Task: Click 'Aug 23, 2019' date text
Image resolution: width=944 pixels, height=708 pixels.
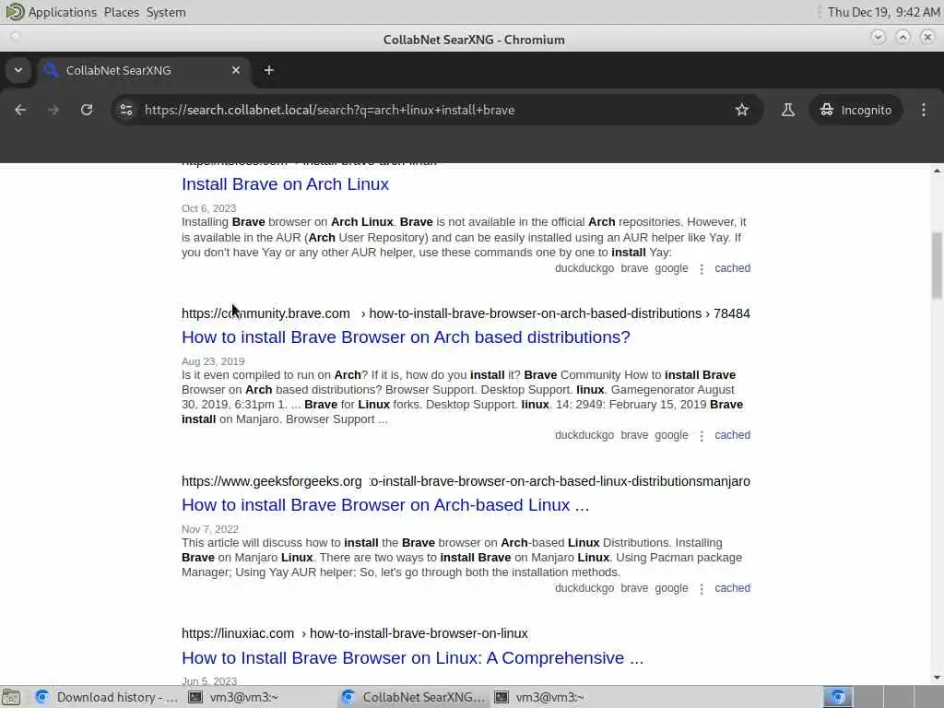Action: (213, 361)
